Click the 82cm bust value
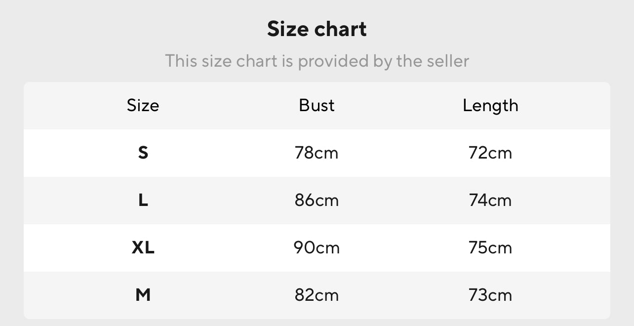Viewport: 634px width, 326px height. [x=317, y=295]
